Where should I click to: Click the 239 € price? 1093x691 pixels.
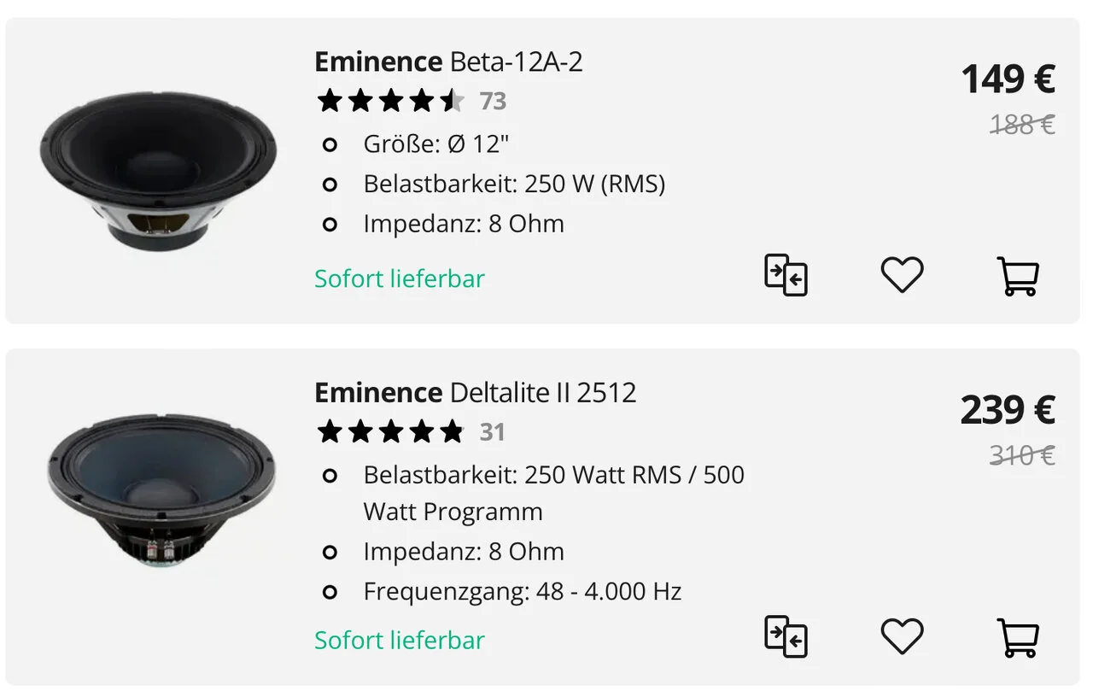1008,410
